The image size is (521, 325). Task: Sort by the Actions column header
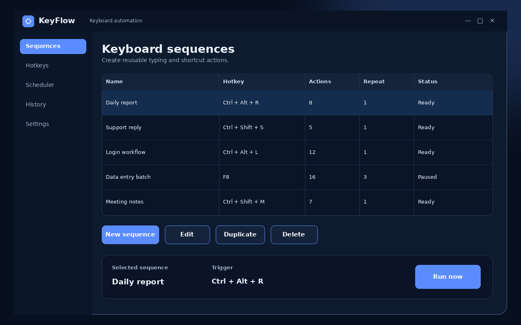pos(332,82)
